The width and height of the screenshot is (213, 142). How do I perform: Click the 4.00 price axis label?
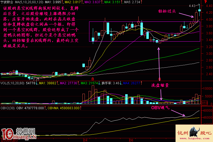tap(209, 20)
